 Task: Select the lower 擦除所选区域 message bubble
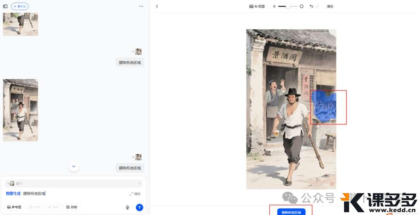[x=130, y=168]
